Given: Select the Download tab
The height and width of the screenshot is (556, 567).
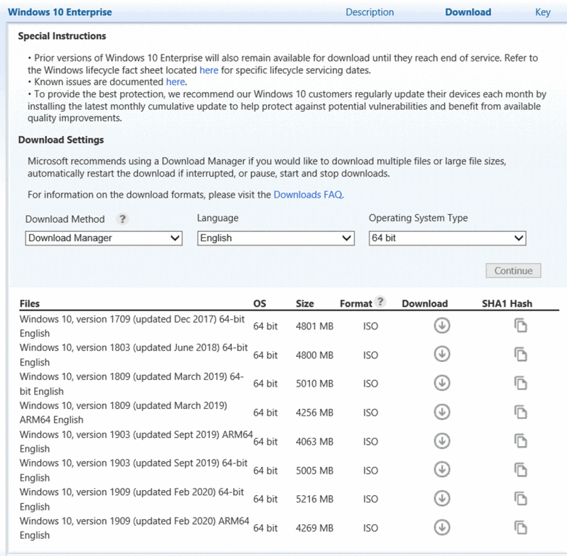Looking at the screenshot, I should (x=468, y=12).
